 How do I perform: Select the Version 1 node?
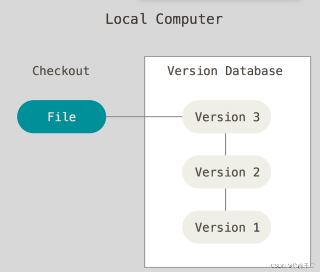(226, 227)
